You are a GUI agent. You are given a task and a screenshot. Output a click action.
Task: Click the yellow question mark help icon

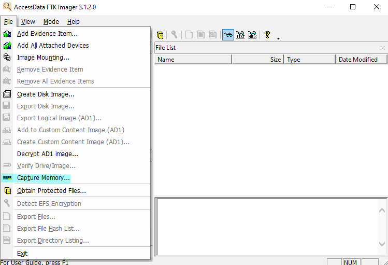(267, 35)
